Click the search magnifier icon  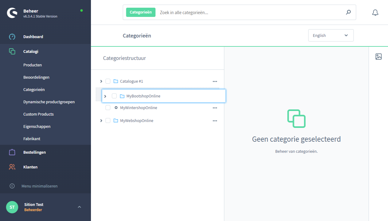click(x=348, y=13)
